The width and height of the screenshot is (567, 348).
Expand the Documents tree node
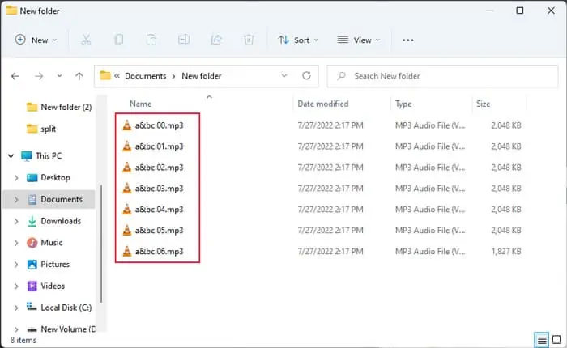click(x=16, y=199)
